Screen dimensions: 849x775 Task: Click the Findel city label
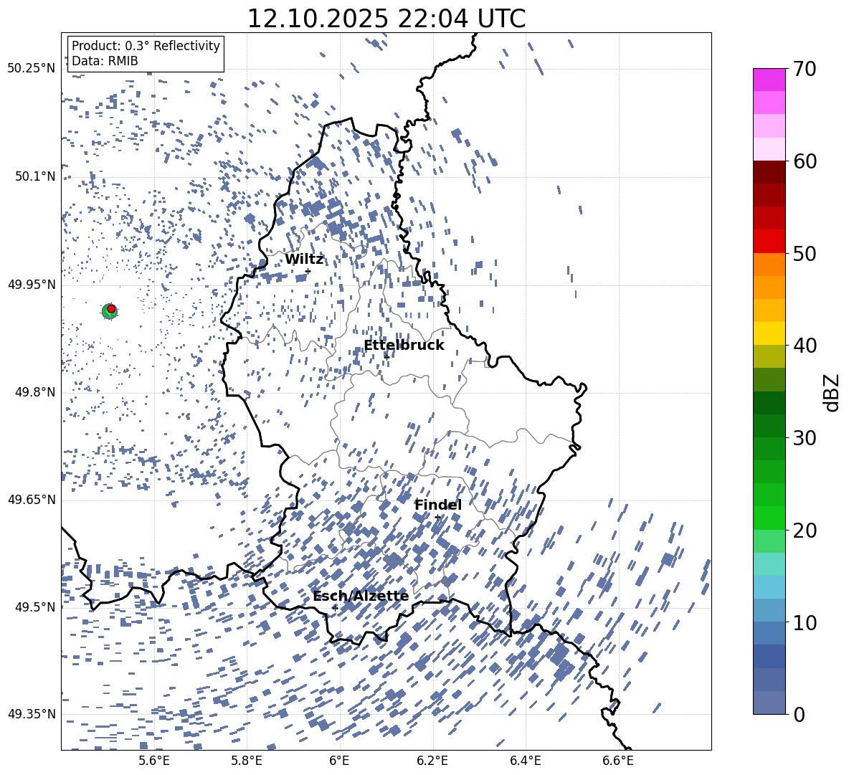438,505
